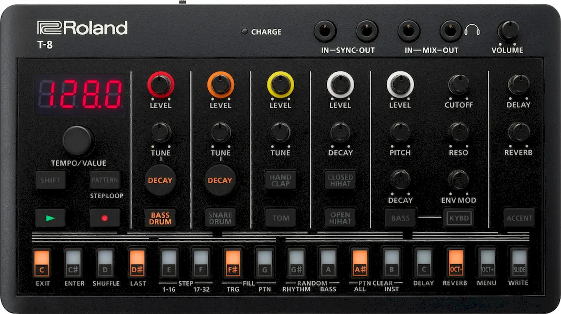Toggle the lit F# step key labeled TRG
561x314 pixels.
(x=233, y=263)
